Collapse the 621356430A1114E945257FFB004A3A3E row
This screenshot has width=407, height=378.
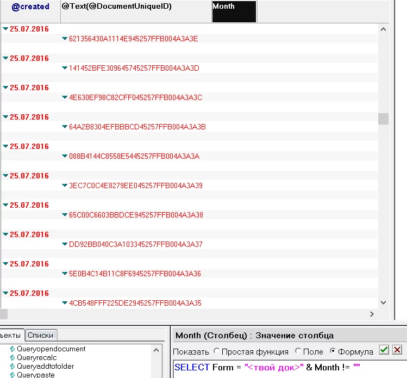65,39
